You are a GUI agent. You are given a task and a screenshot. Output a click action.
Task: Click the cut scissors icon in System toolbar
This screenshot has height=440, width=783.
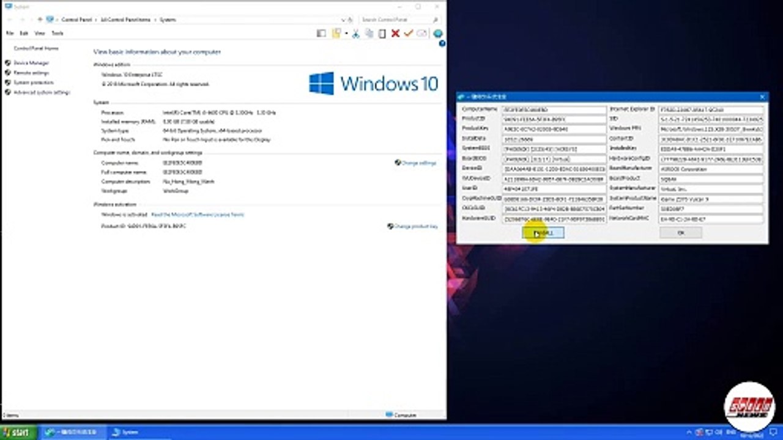355,34
